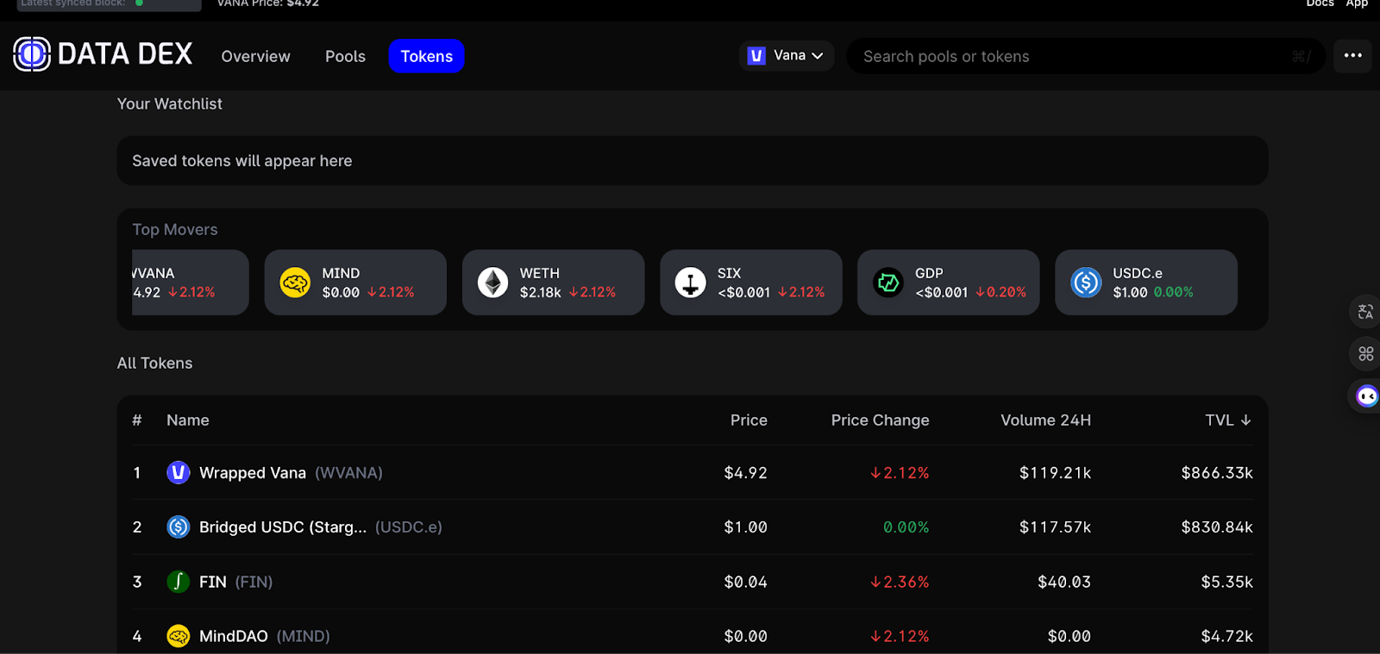Viewport: 1380px width, 654px height.
Task: Focus the Search pools or tokens field
Action: 1069,57
